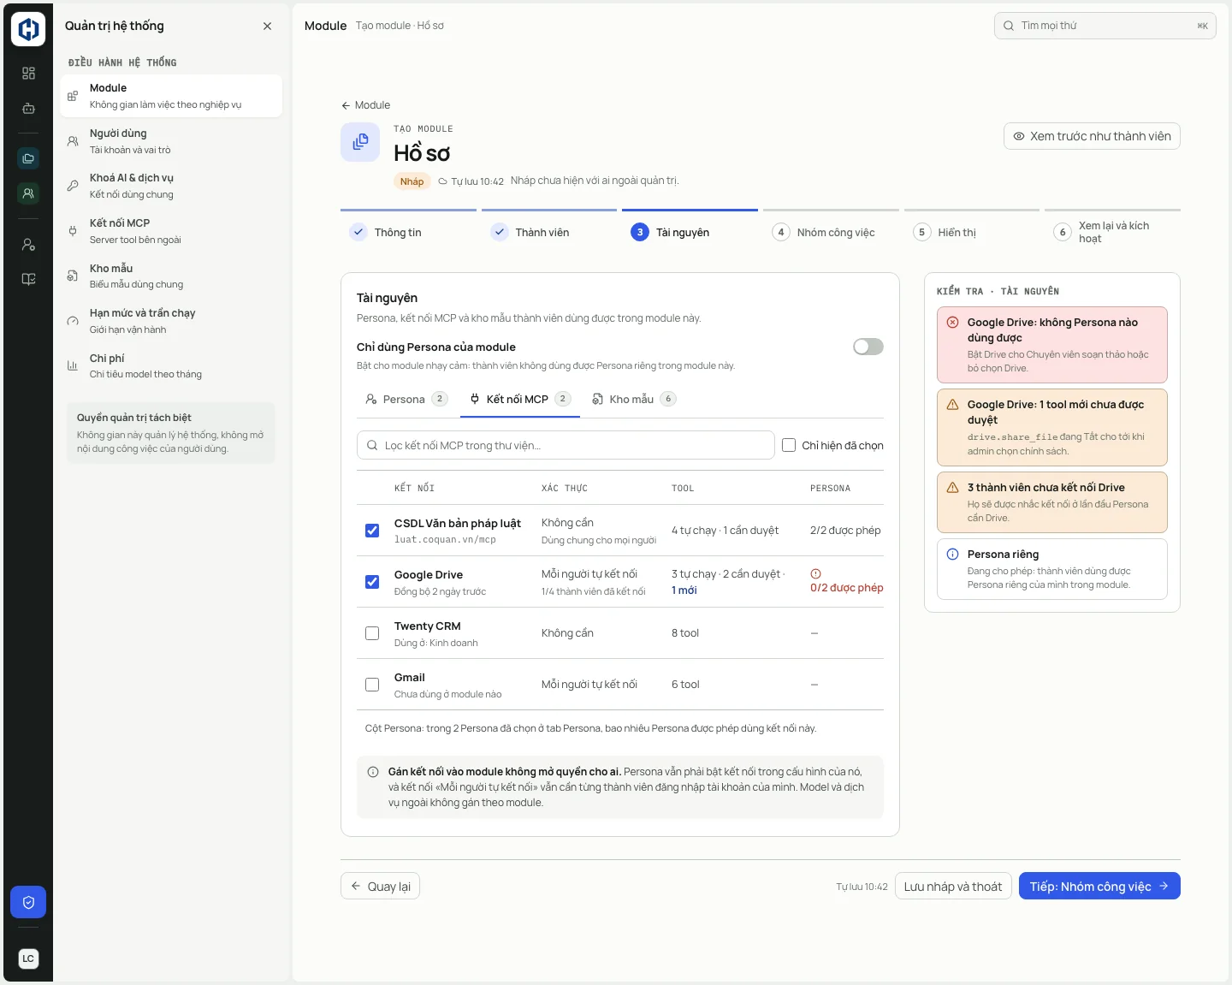Switch to the Kho mẫu tab

coord(634,400)
